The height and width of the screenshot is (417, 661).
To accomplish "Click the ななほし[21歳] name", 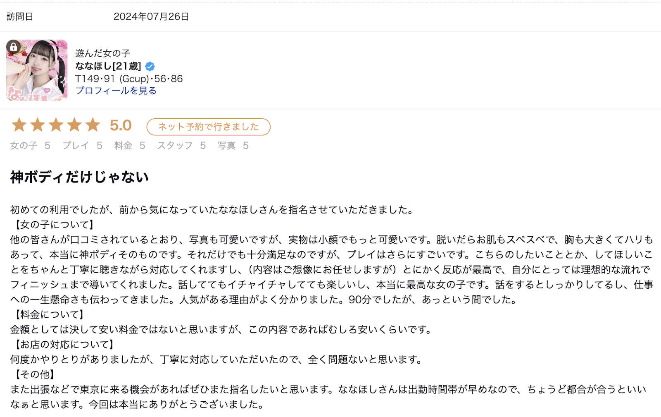I will [108, 66].
